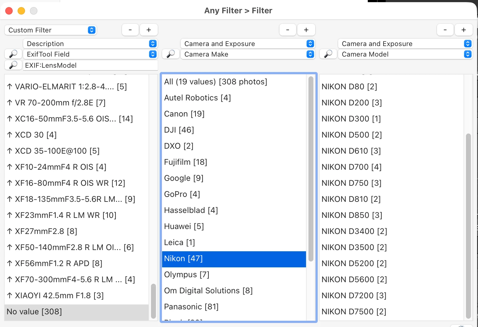This screenshot has height=327, width=478.
Task: Click the EXIF:LensModel input field
Action: pos(90,65)
